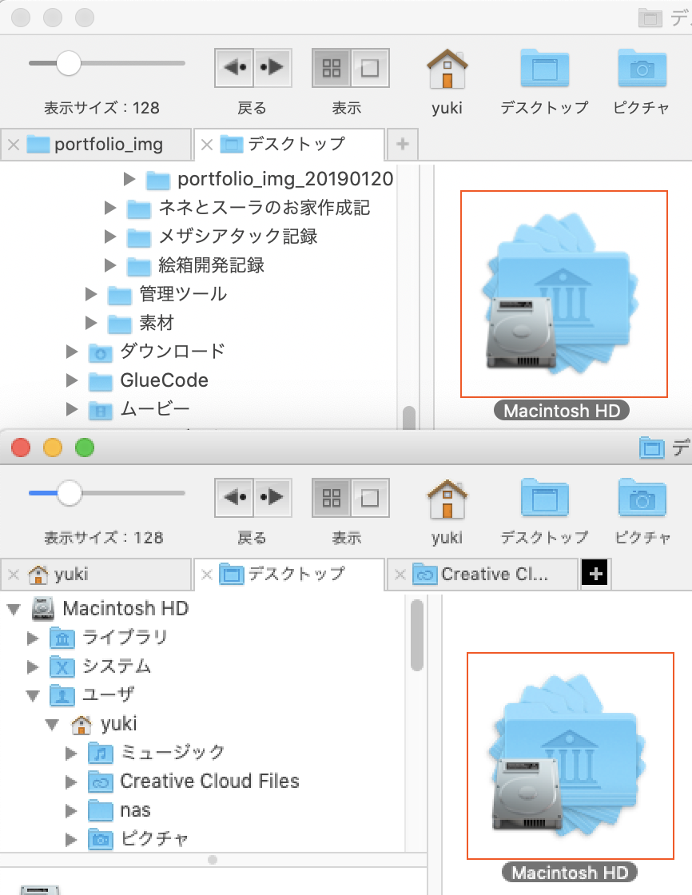692x895 pixels.
Task: Expand the 管理ツール folder
Action: (x=91, y=294)
